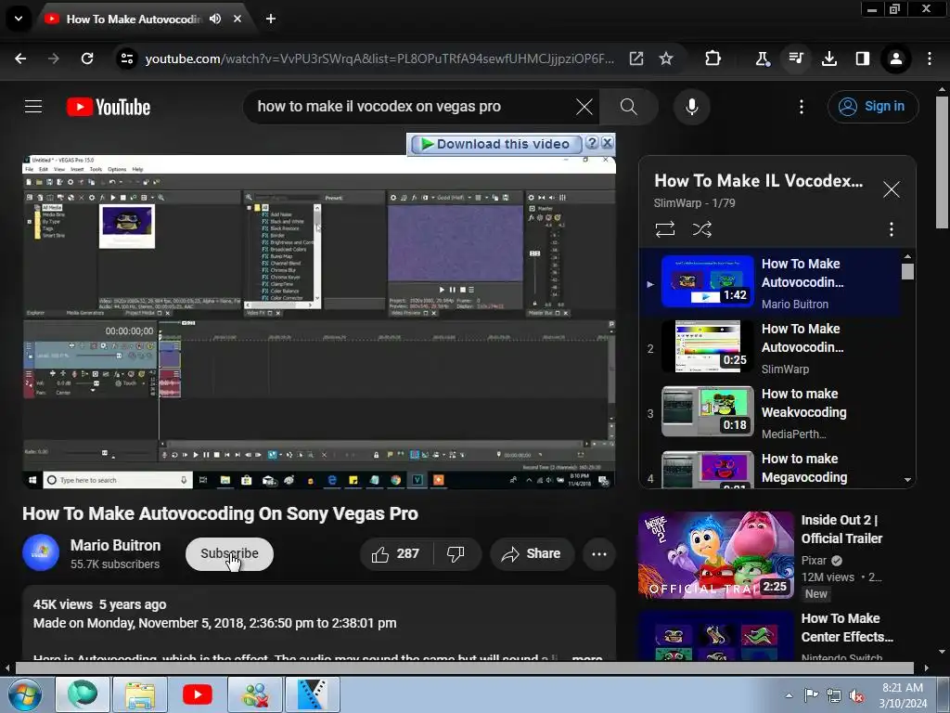Open clock showing 8:21 AM

pyautogui.click(x=903, y=695)
